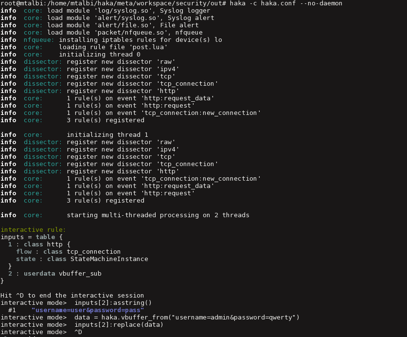Click the 'interactive rule:' heading
The height and width of the screenshot is (337, 407).
[33, 230]
